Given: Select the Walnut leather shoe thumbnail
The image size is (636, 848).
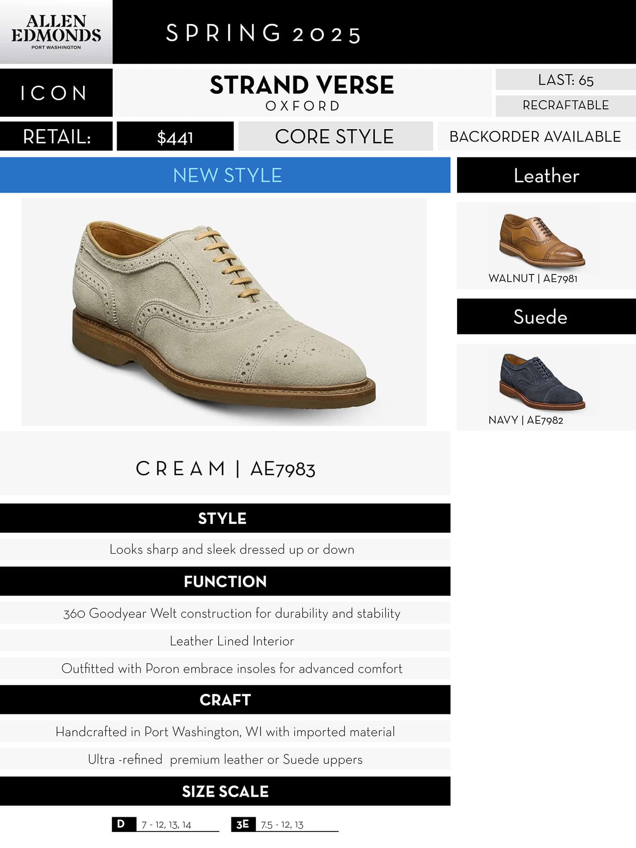Looking at the screenshot, I should (x=542, y=240).
